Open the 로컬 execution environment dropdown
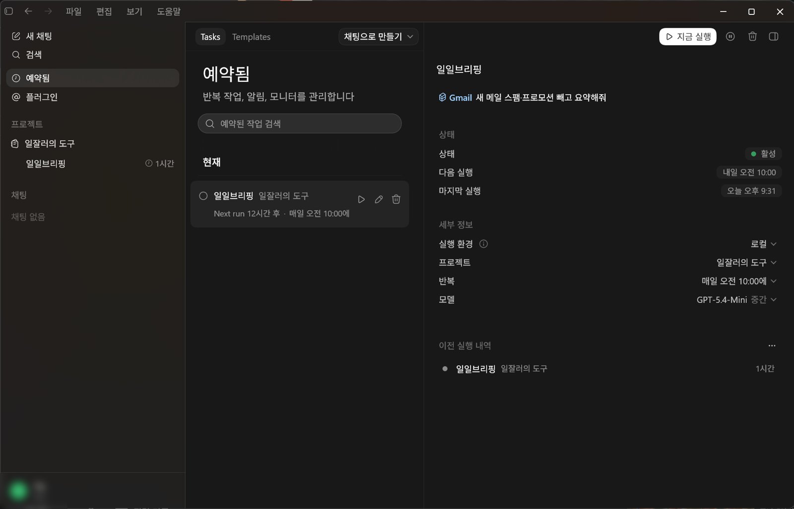The image size is (794, 509). [763, 244]
